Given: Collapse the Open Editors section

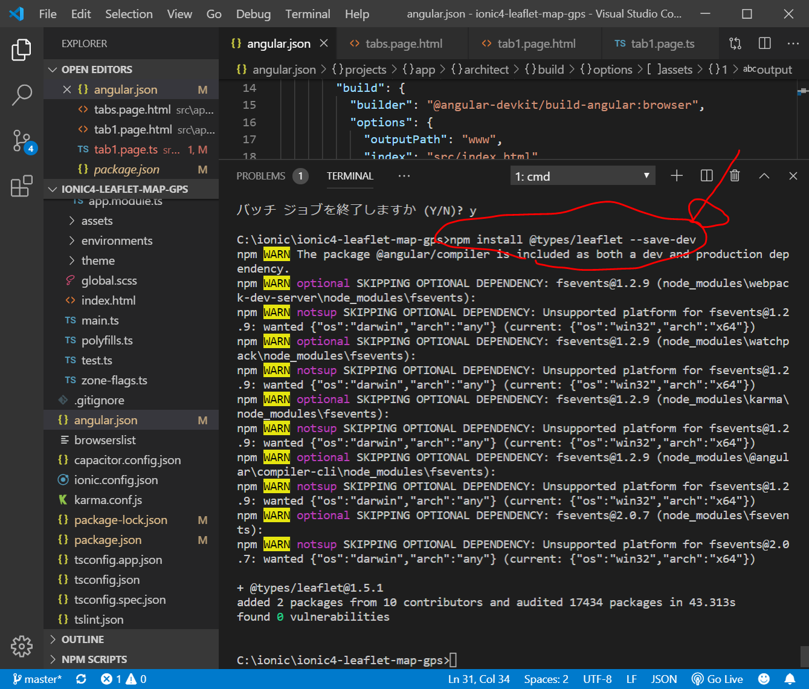Looking at the screenshot, I should 131,70.
